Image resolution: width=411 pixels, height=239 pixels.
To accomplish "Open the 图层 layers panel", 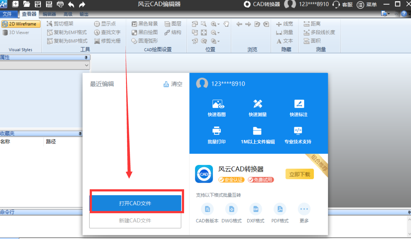I will [x=173, y=24].
